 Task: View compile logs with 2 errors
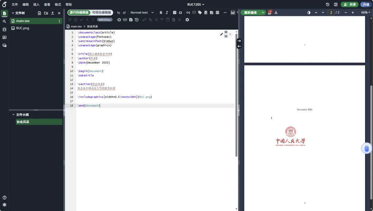pos(269,12)
